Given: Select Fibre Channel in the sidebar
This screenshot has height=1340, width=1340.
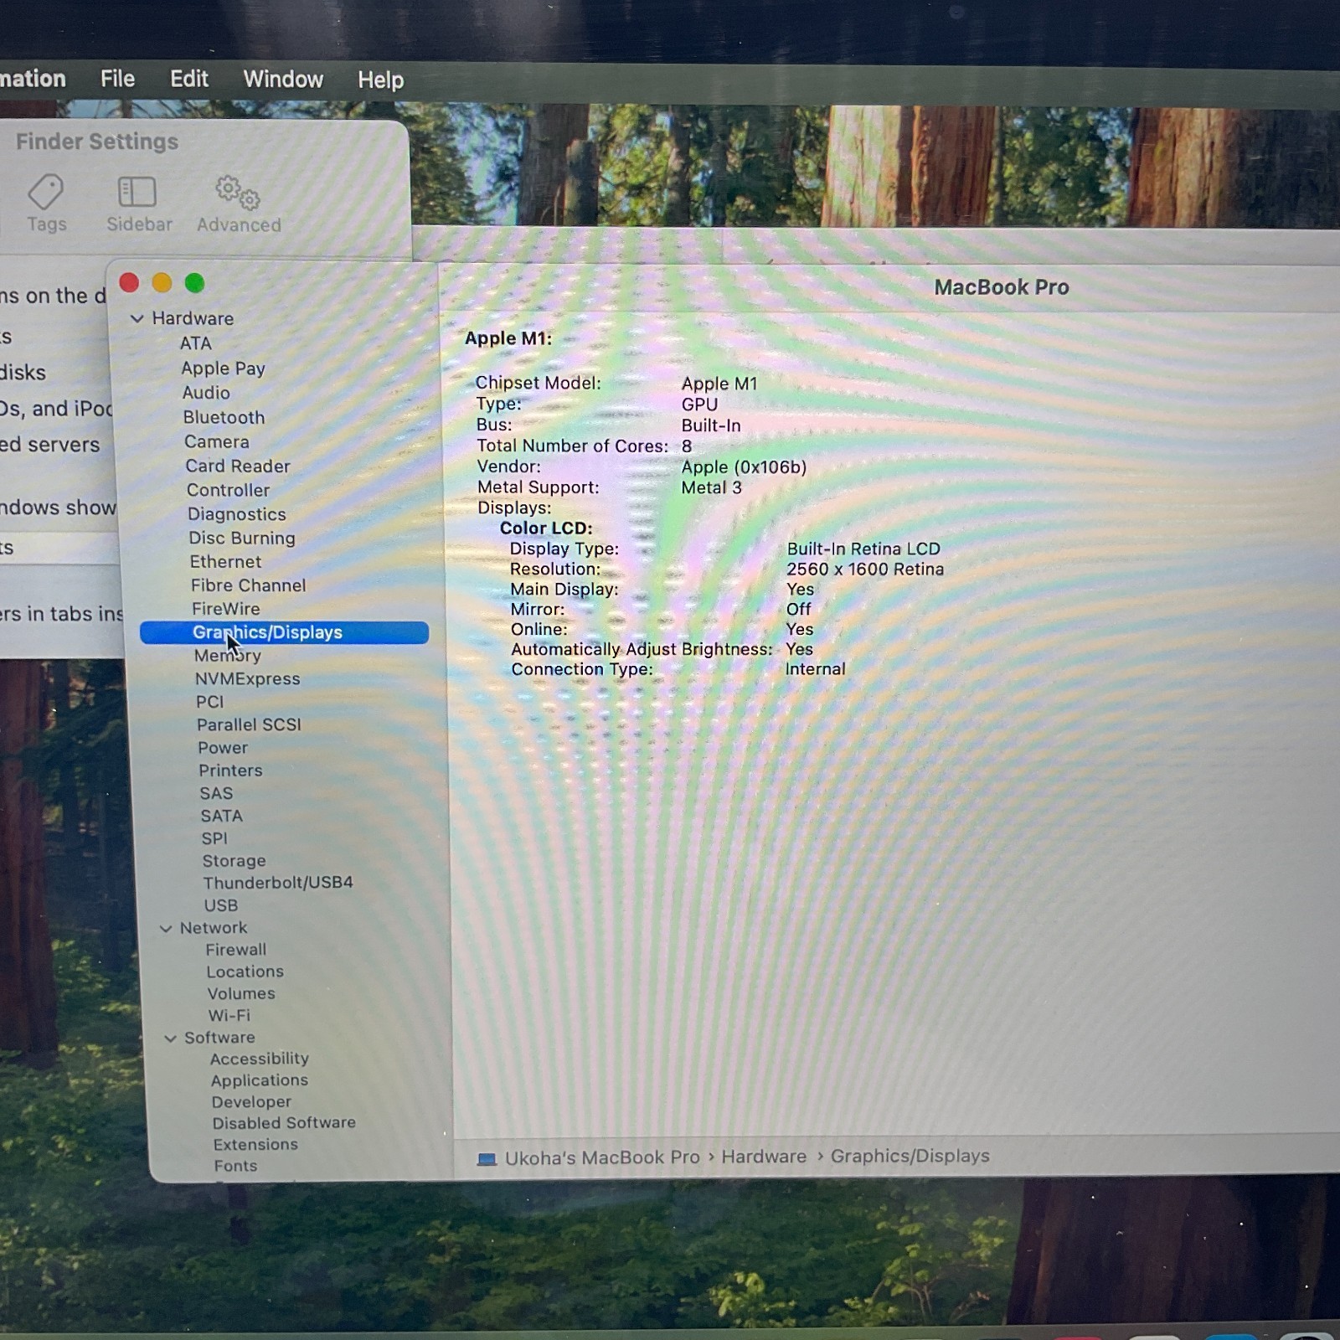Looking at the screenshot, I should pos(248,585).
